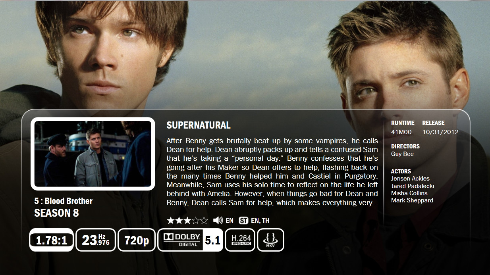Click the release date 10/31/2012
Image resolution: width=490 pixels, height=275 pixels.
pyautogui.click(x=440, y=132)
